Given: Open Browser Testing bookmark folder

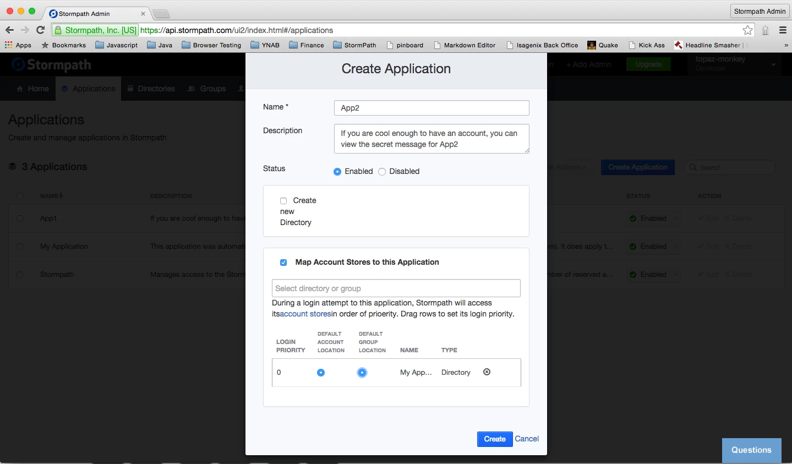Looking at the screenshot, I should coord(211,45).
